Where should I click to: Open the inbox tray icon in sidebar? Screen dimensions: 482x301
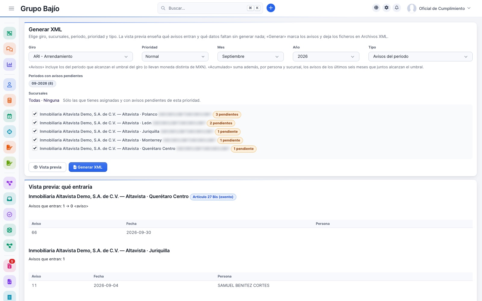coord(10,199)
